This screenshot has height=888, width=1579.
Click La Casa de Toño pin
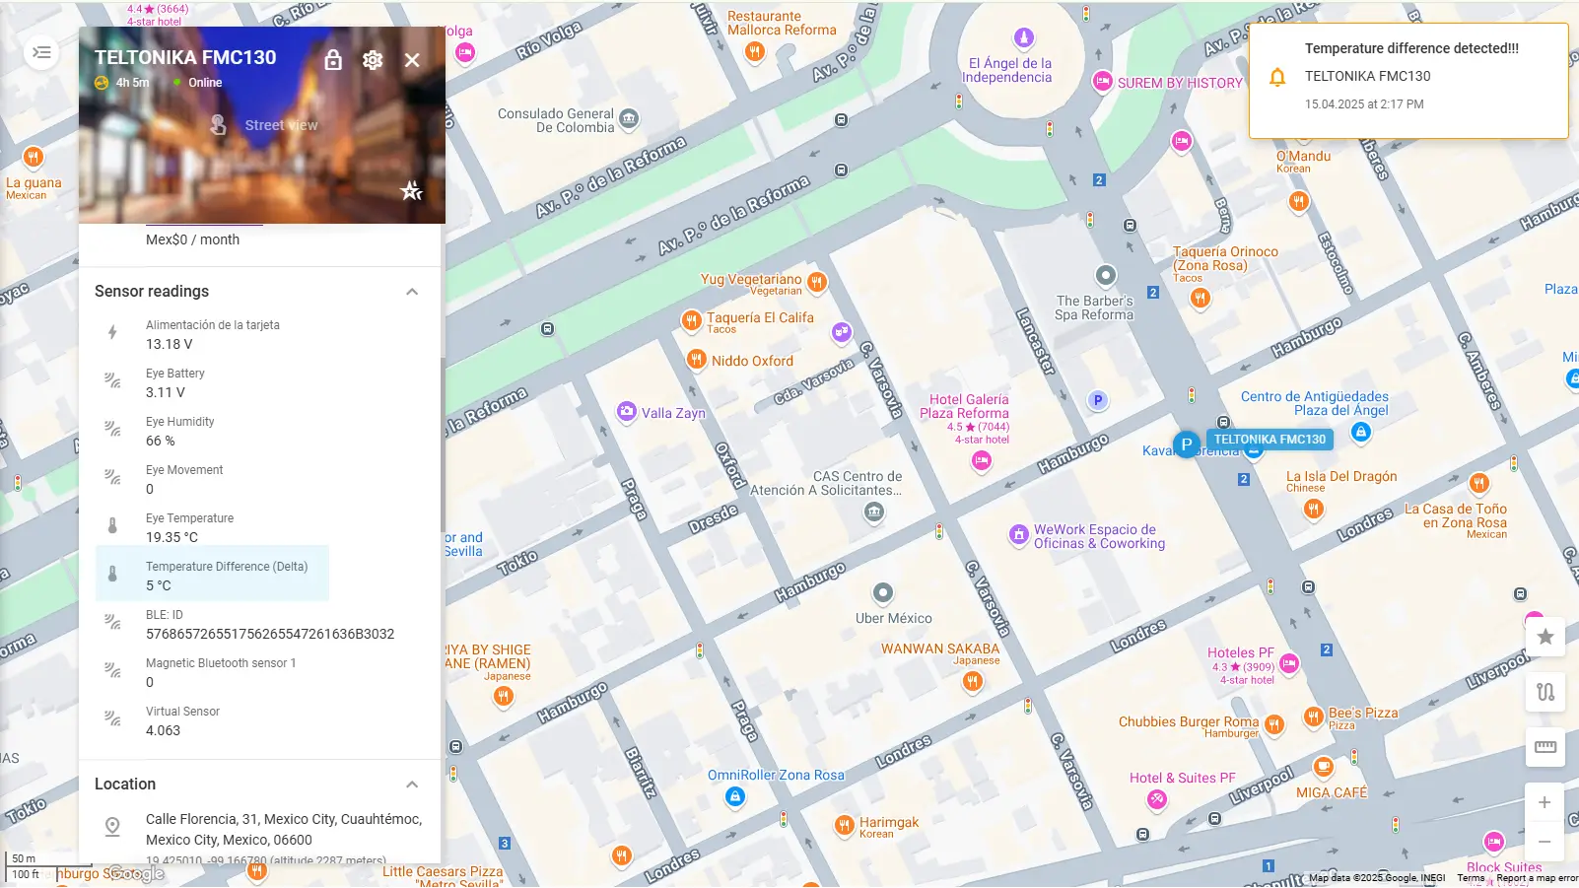tap(1479, 483)
